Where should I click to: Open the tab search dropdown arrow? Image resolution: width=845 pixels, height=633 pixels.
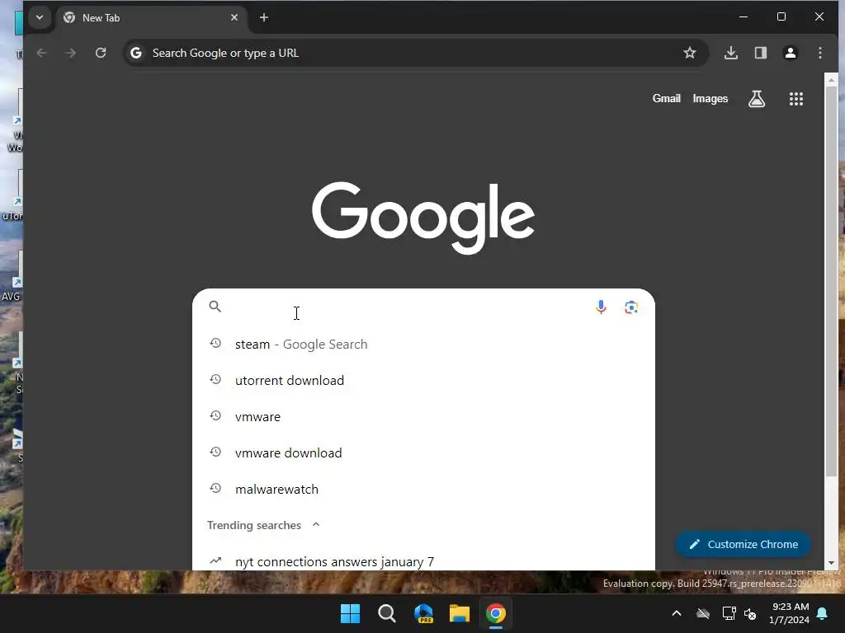[40, 17]
